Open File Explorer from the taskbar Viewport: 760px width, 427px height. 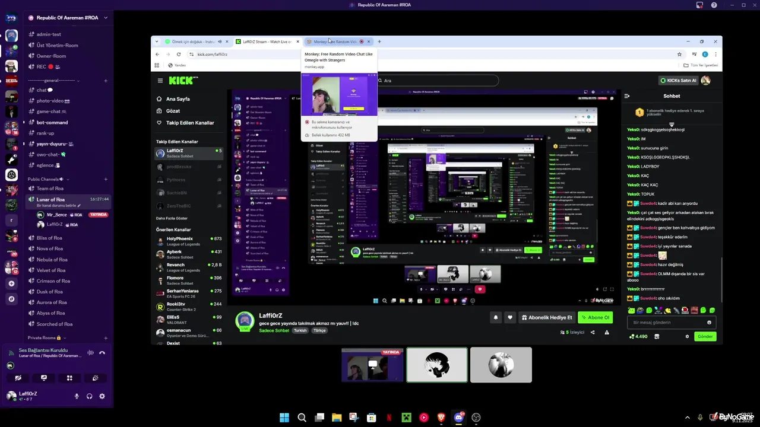337,418
